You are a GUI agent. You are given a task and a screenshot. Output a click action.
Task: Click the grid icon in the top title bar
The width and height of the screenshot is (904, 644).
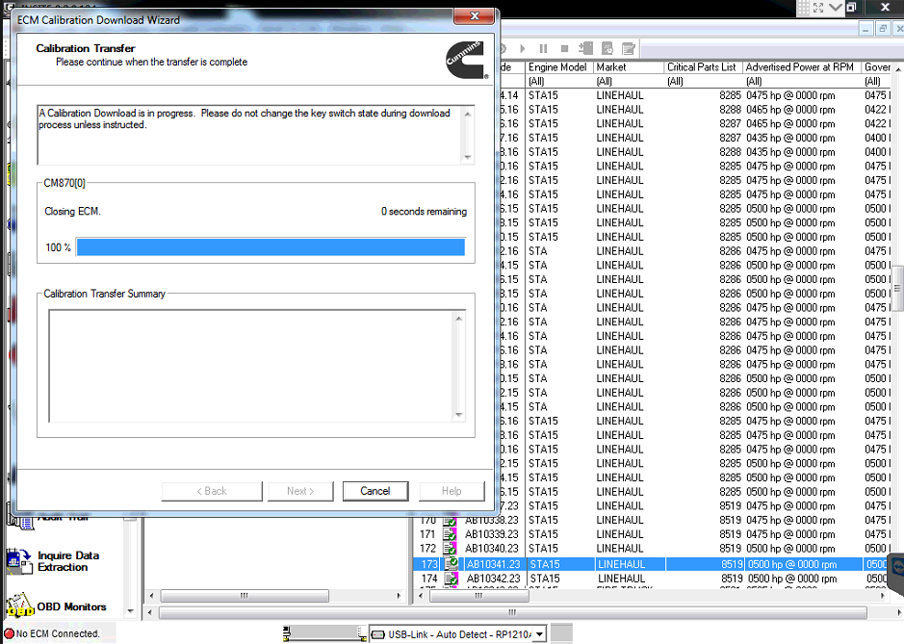[804, 8]
